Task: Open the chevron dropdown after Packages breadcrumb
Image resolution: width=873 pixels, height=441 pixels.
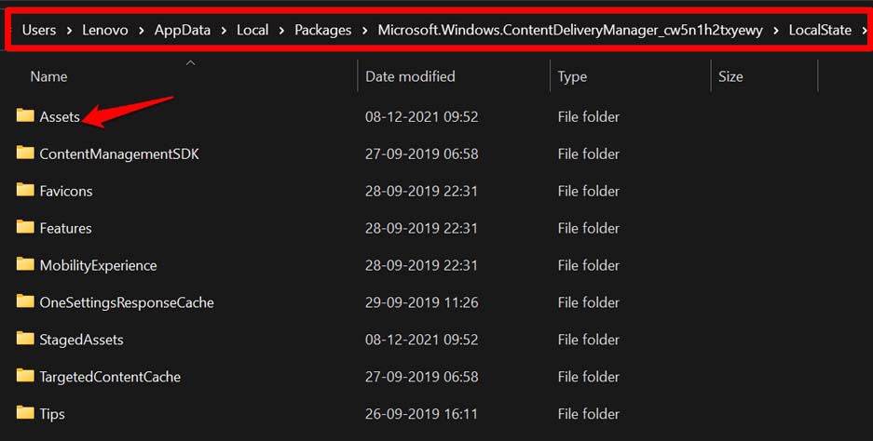Action: coord(364,30)
